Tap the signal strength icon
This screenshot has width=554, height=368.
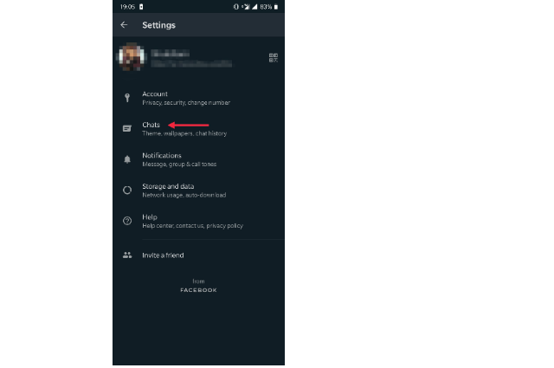254,7
